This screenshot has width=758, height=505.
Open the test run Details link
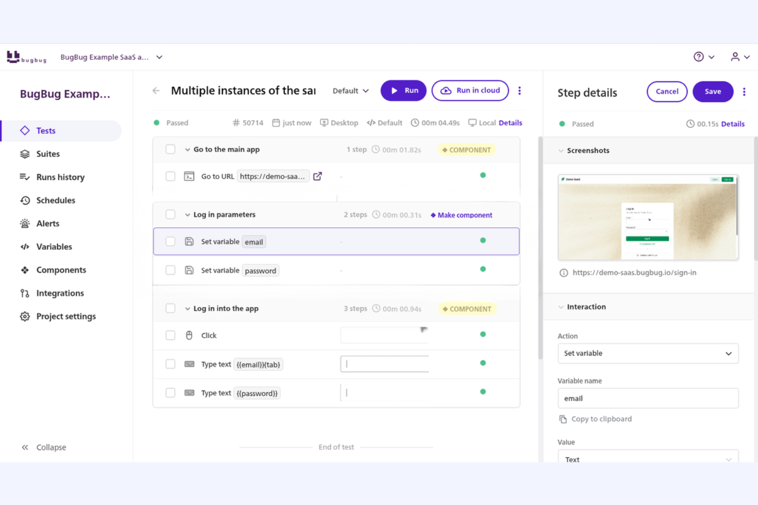coord(510,123)
